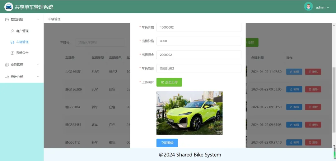Expand the admin dropdown arrow
Viewport: 336px width, 161px height.
tap(328, 7)
